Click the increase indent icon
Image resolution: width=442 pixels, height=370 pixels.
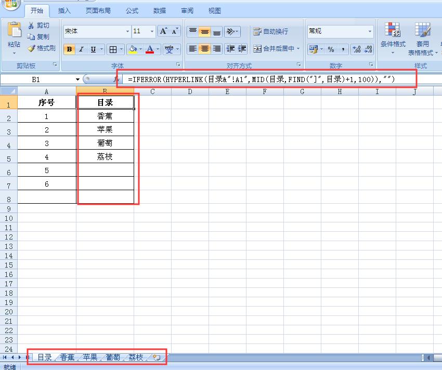click(242, 49)
